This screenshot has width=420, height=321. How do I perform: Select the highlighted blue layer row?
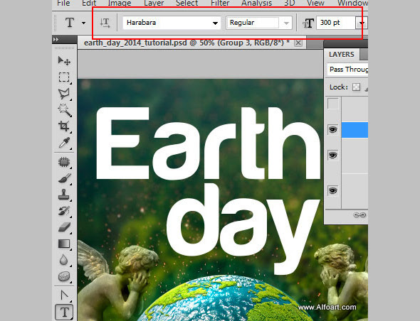click(x=355, y=130)
